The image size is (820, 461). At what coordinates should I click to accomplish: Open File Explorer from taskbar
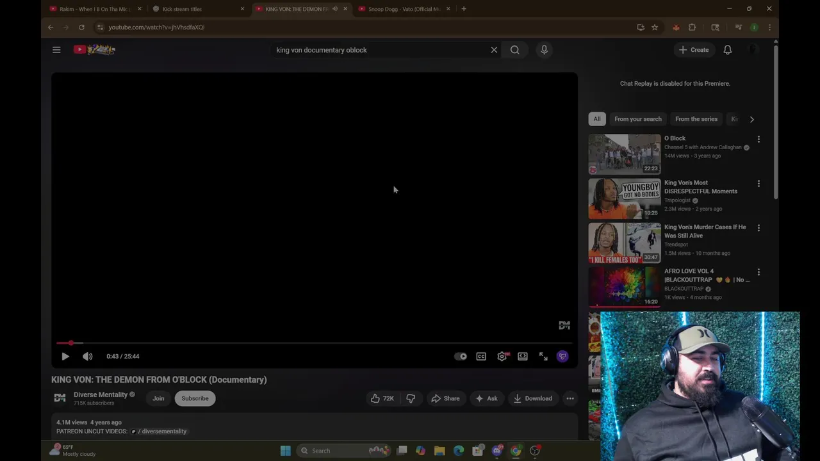point(439,451)
